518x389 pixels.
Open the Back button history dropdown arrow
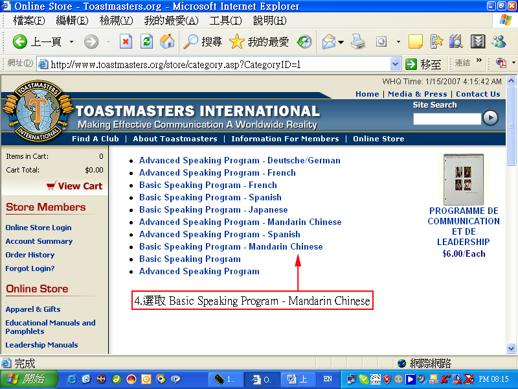(71, 42)
